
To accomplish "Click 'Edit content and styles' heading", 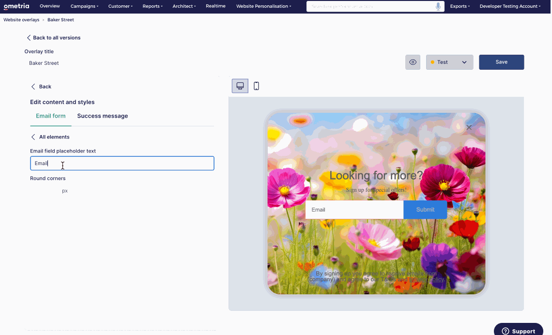I will point(62,102).
